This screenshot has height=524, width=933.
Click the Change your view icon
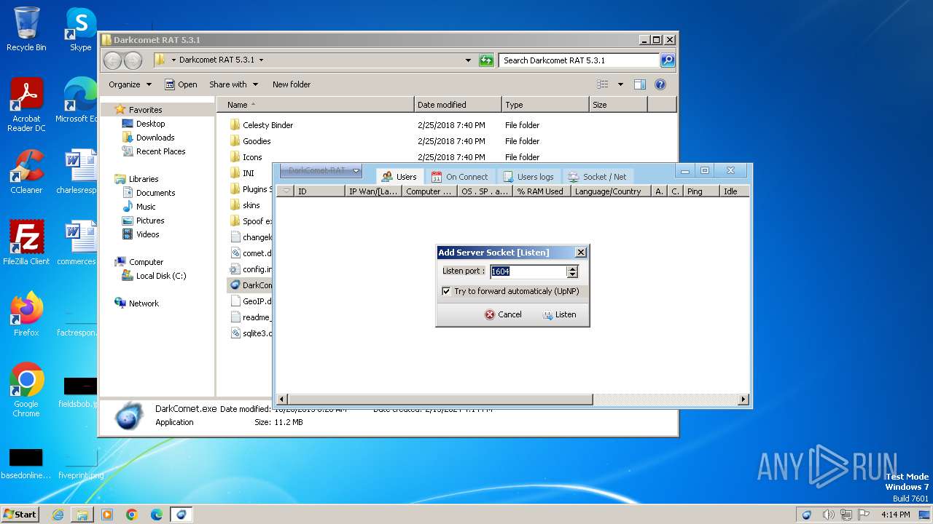[x=603, y=84]
